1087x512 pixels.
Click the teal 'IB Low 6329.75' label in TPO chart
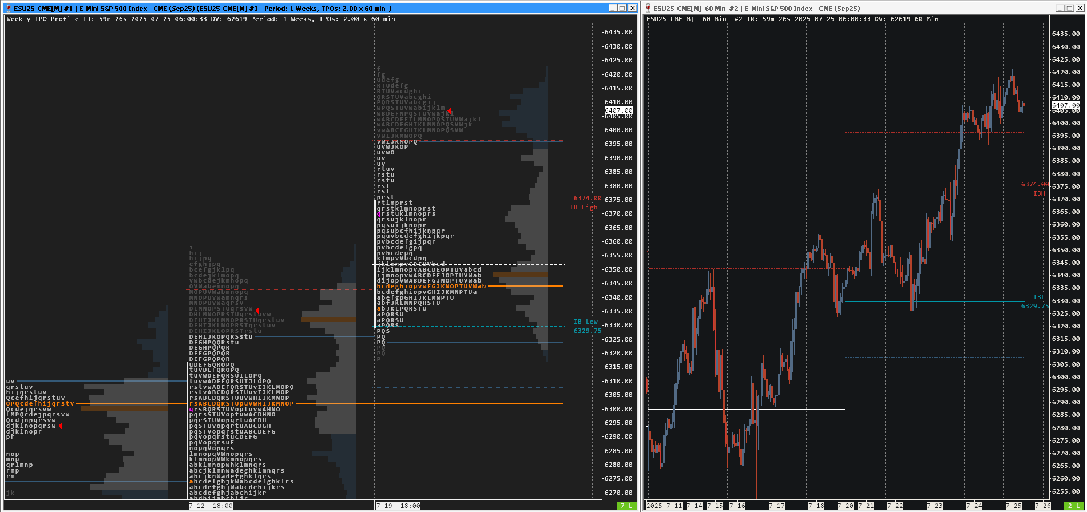click(x=588, y=326)
